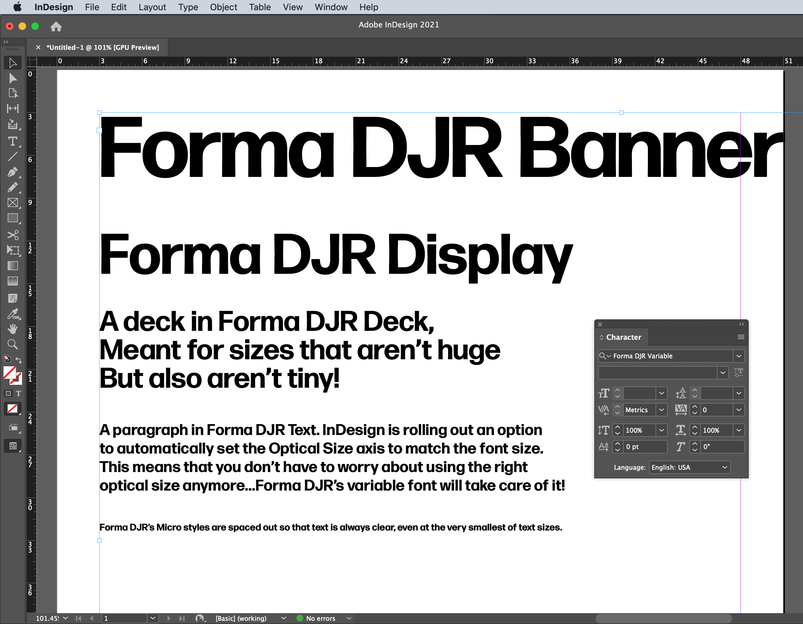Select the Selection tool arrow
This screenshot has width=803, height=624.
click(13, 63)
